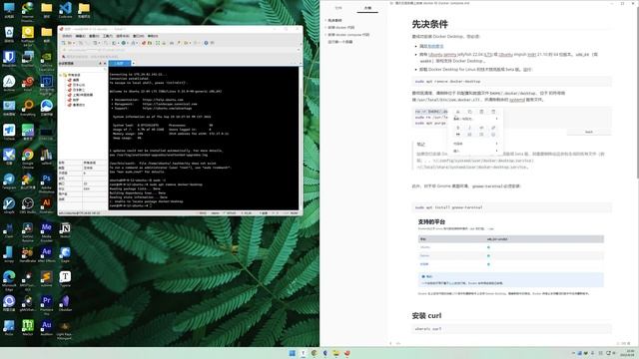Pin the Xshell session manager pane

pos(100,63)
